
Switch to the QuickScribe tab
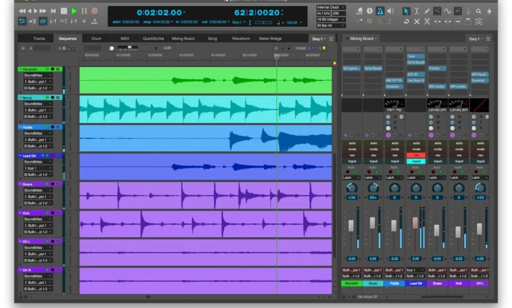coord(153,39)
